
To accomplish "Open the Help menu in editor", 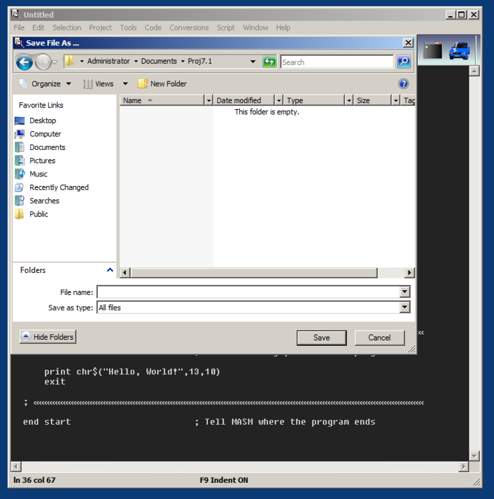I will pyautogui.click(x=283, y=27).
